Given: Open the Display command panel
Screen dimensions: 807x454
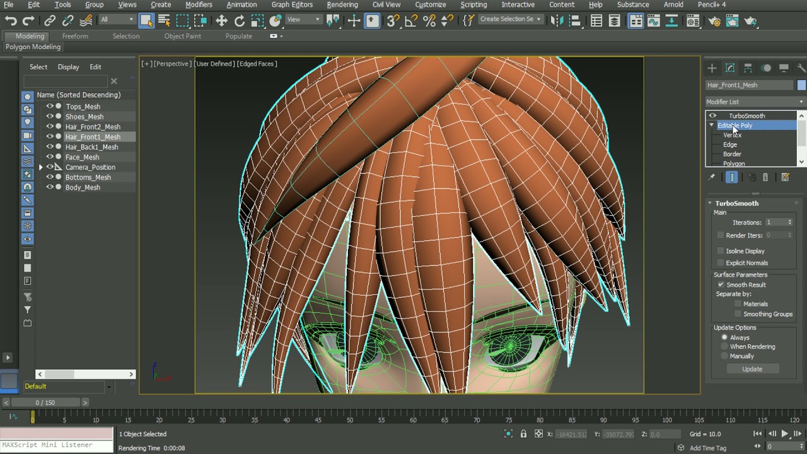Looking at the screenshot, I should pyautogui.click(x=784, y=68).
